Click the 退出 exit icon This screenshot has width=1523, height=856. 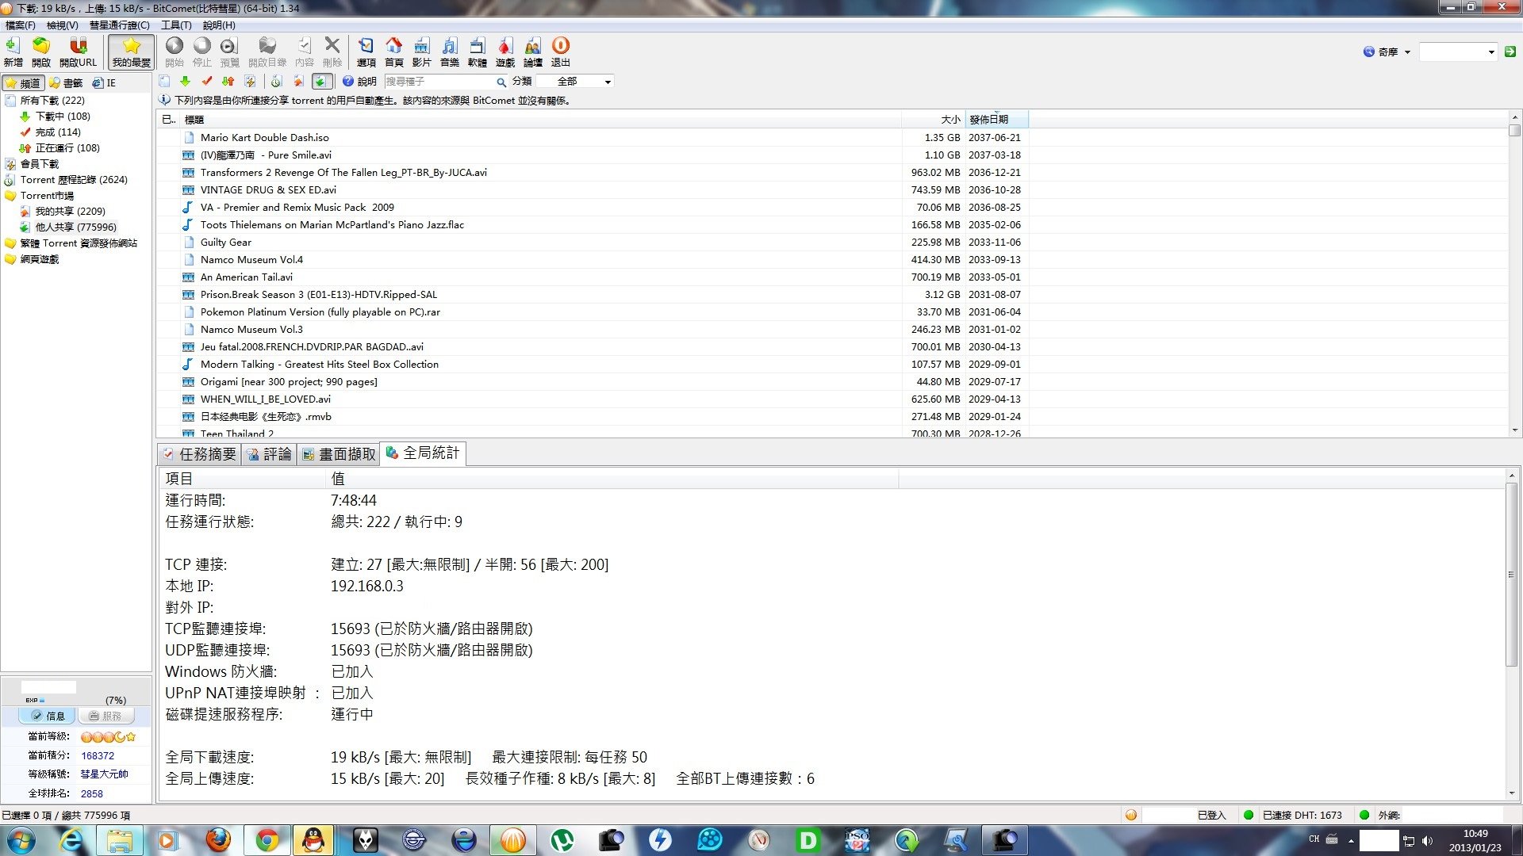pyautogui.click(x=560, y=52)
